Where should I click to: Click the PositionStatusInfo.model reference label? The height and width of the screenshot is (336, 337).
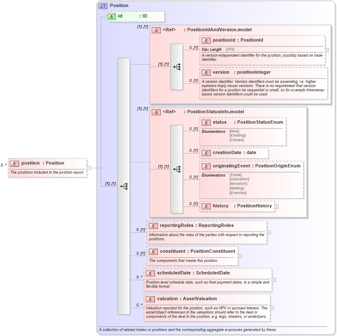tap(215, 112)
